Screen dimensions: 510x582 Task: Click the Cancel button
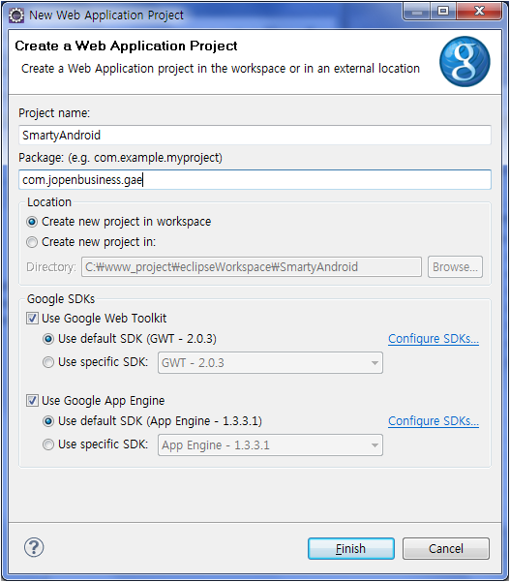click(x=446, y=548)
